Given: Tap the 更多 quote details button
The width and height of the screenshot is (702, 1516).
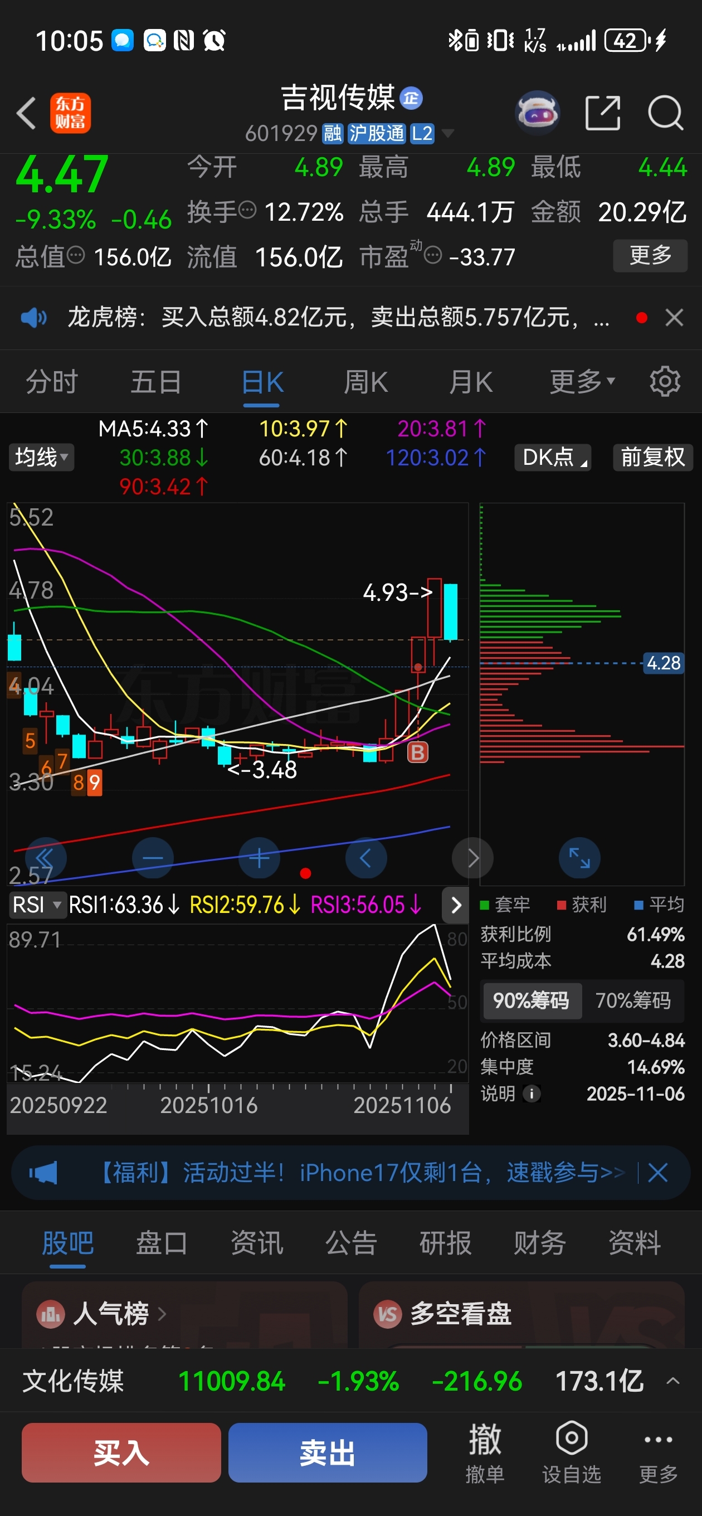Looking at the screenshot, I should click(x=650, y=255).
